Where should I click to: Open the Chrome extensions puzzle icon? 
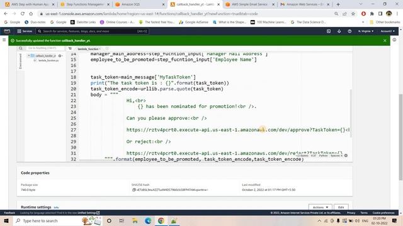point(372,14)
